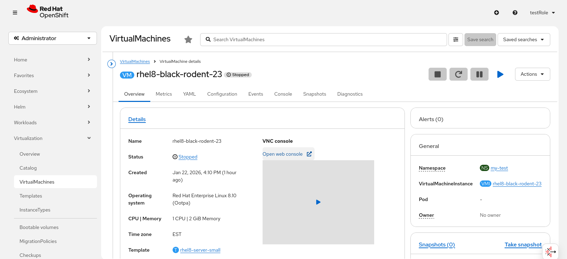Click the Save search button
Viewport: 567px width, 259px height.
(x=480, y=39)
